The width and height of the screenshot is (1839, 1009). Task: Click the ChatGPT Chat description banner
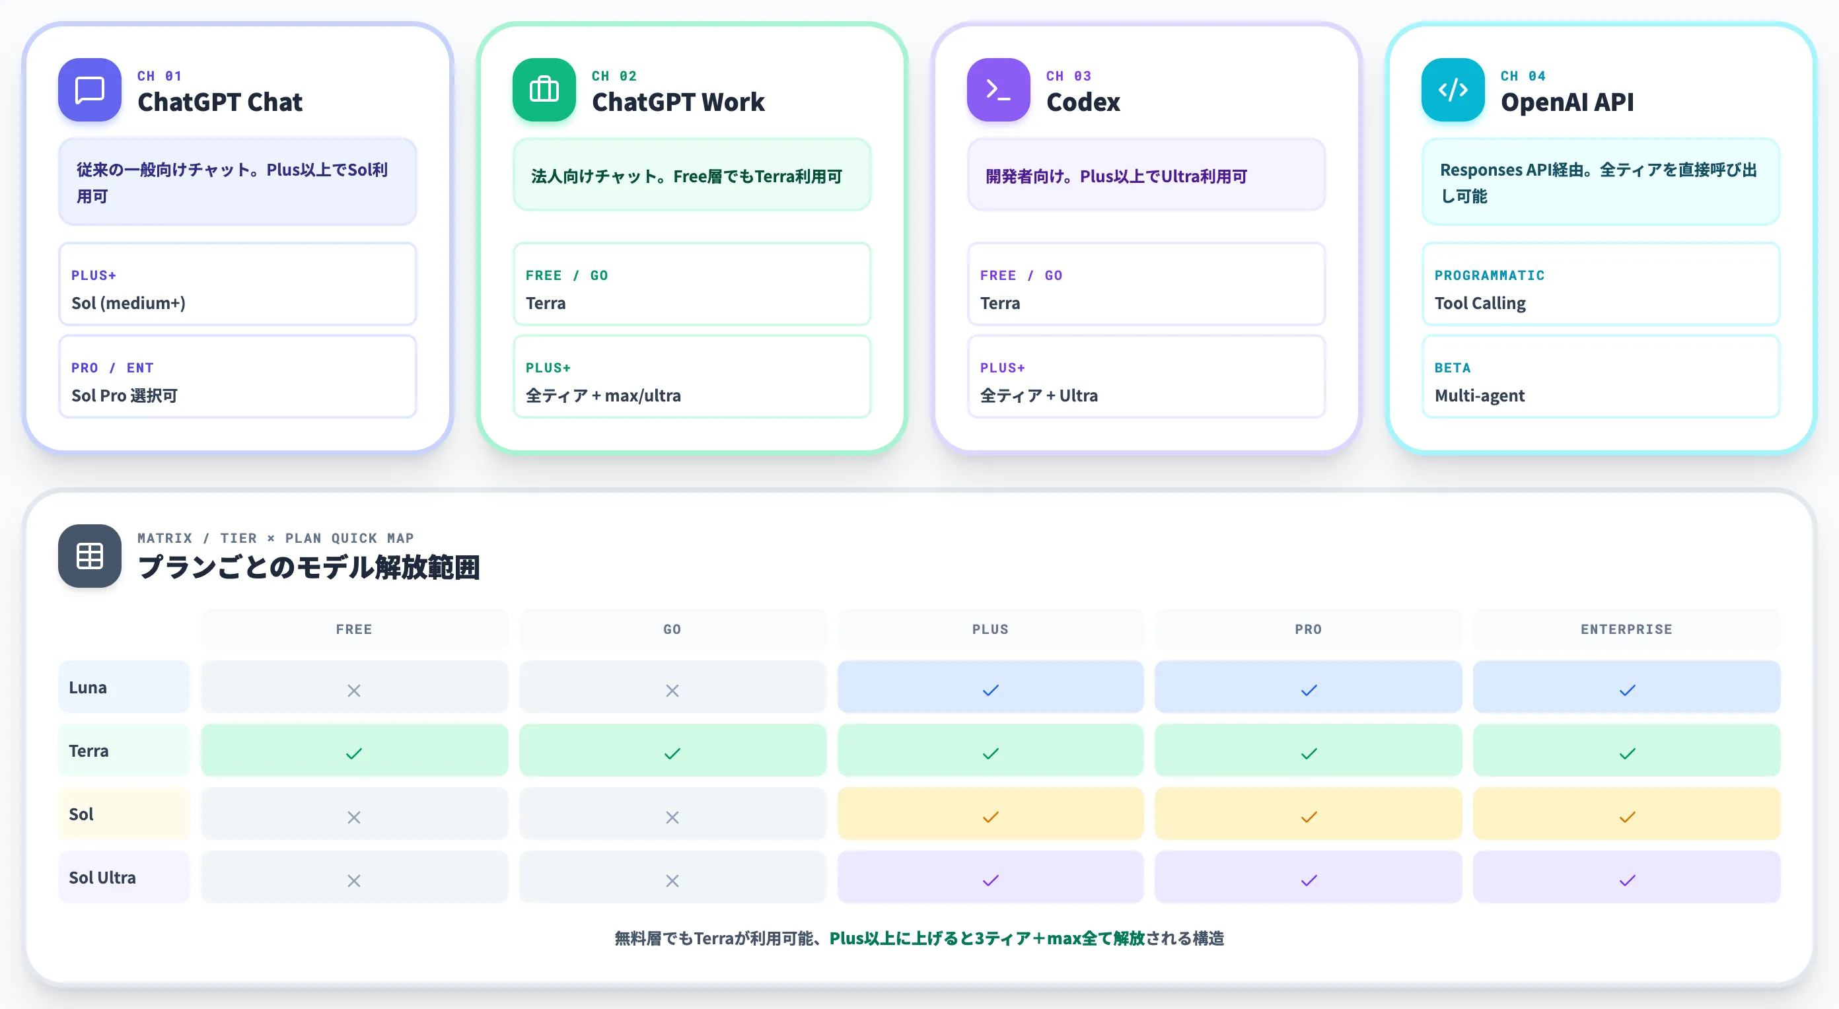pyautogui.click(x=238, y=182)
